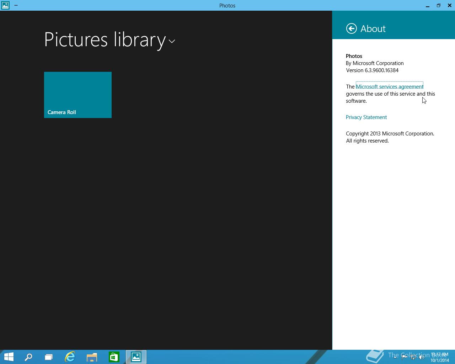This screenshot has width=455, height=364.
Task: Click the 'Pictures library' heading
Action: 105,39
